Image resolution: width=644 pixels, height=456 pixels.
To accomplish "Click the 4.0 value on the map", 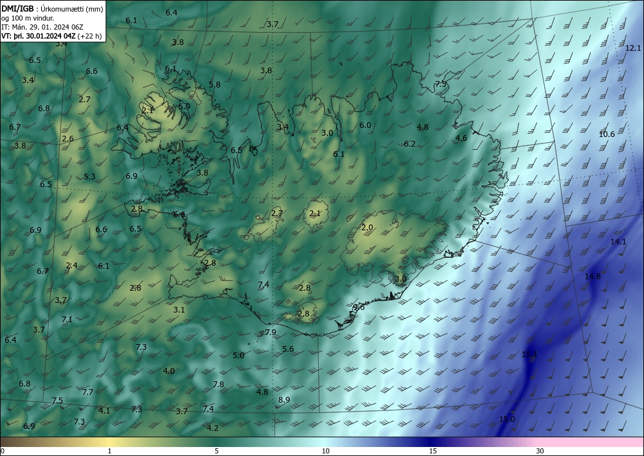I will click(169, 370).
